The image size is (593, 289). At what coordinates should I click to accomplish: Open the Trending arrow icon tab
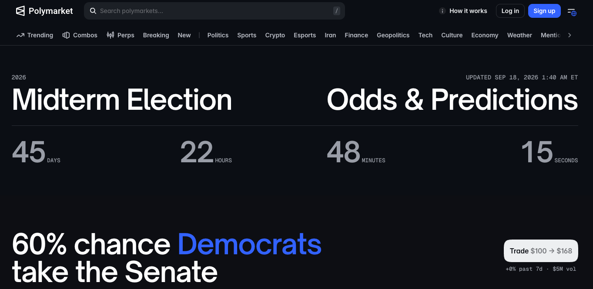20,35
